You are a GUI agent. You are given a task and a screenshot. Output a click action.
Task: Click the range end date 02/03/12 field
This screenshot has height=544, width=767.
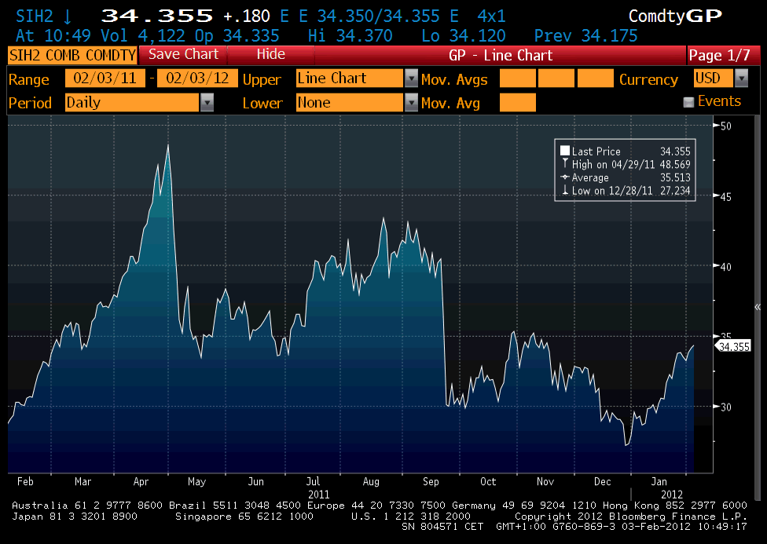tap(197, 78)
